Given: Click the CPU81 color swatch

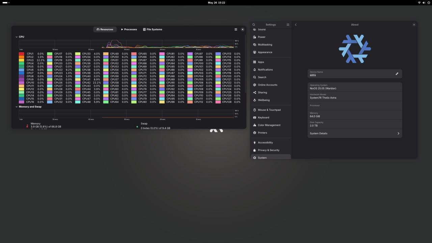Looking at the screenshot, I should (x=162, y=54).
